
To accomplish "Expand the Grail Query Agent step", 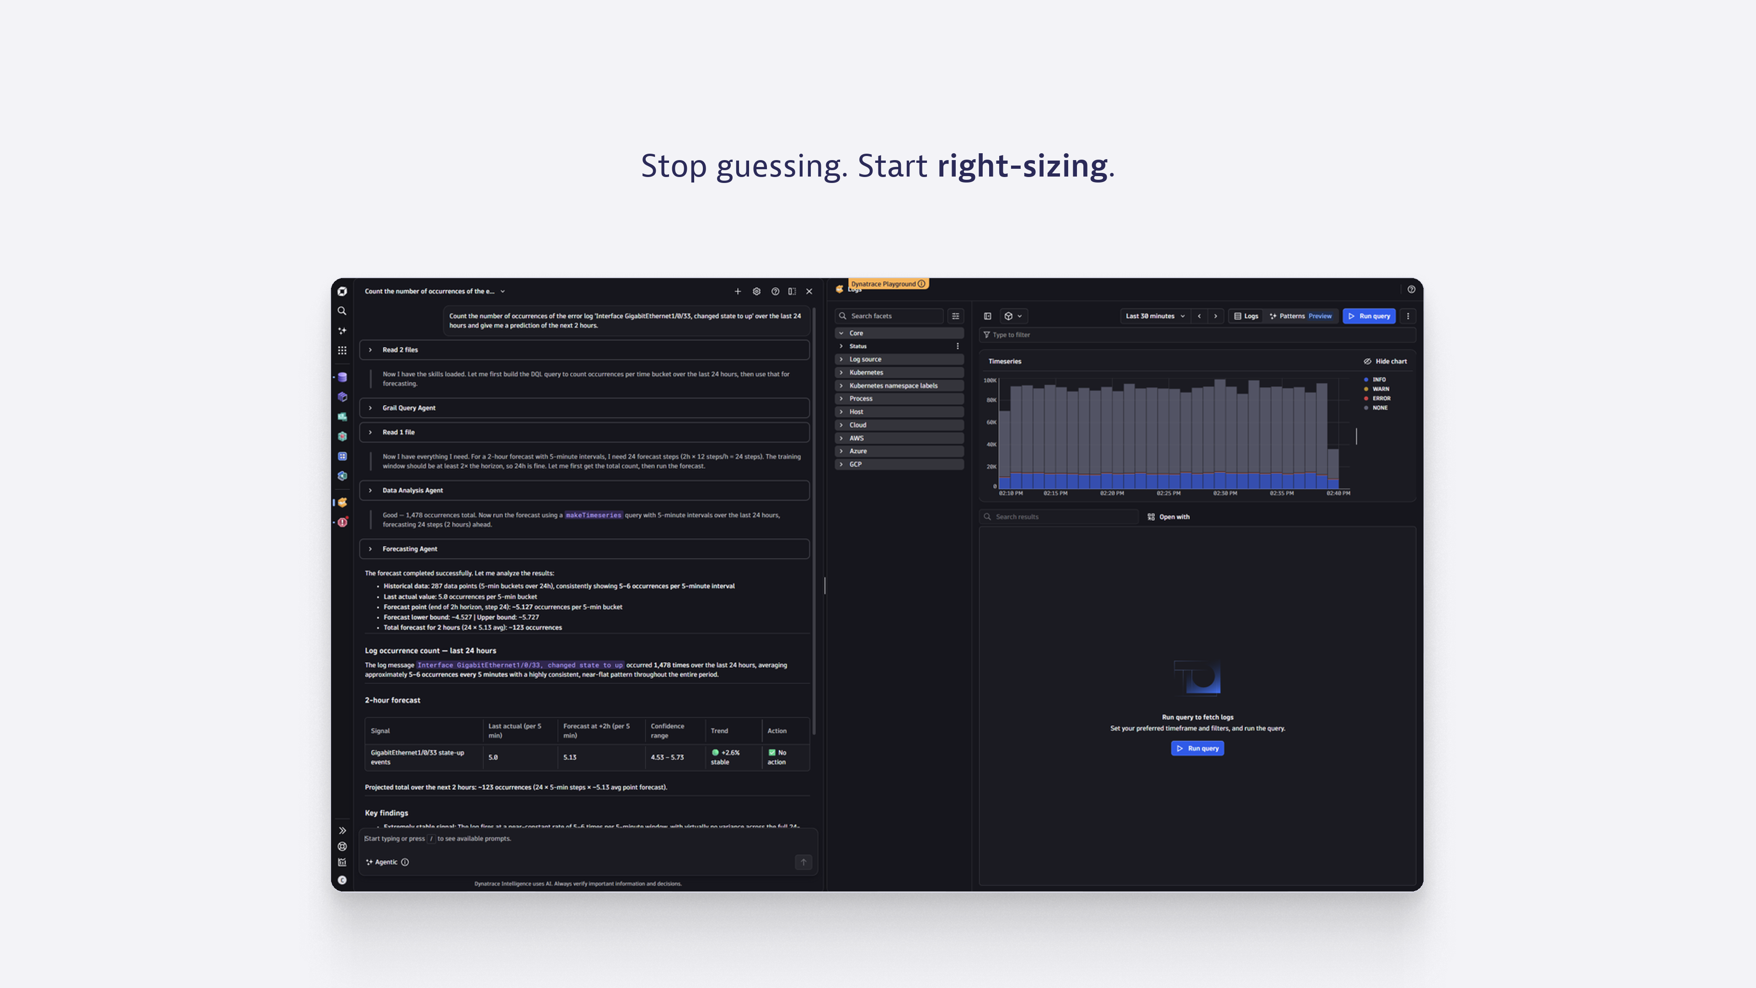I will [x=584, y=408].
